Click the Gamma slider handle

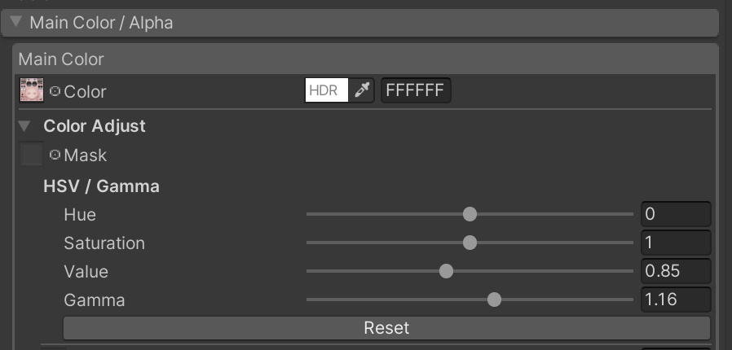[x=494, y=300]
